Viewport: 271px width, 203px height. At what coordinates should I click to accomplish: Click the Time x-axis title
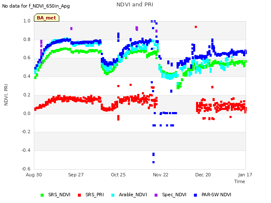(240, 181)
